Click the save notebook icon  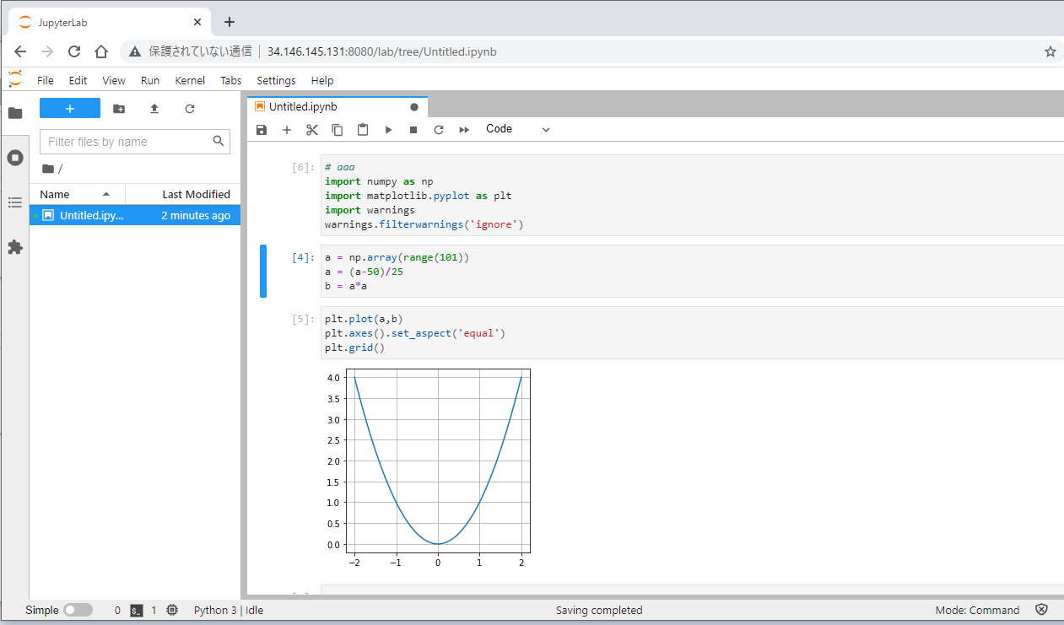[262, 130]
